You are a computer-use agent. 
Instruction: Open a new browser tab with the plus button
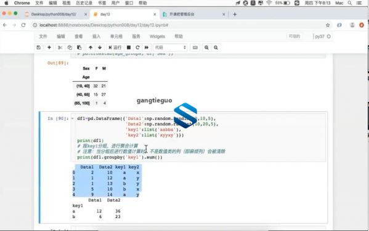click(x=235, y=14)
